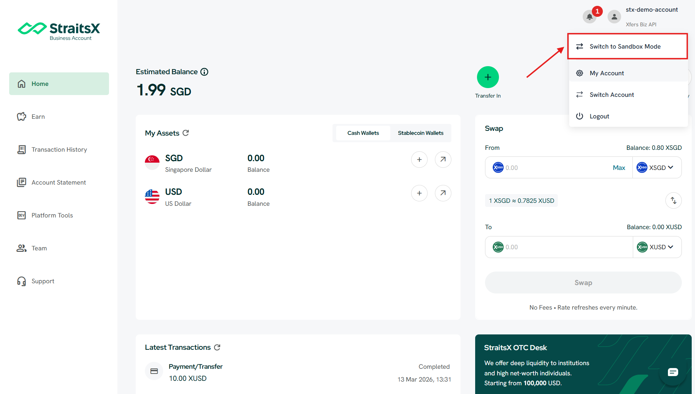Click Logout in the account menu

pyautogui.click(x=628, y=116)
